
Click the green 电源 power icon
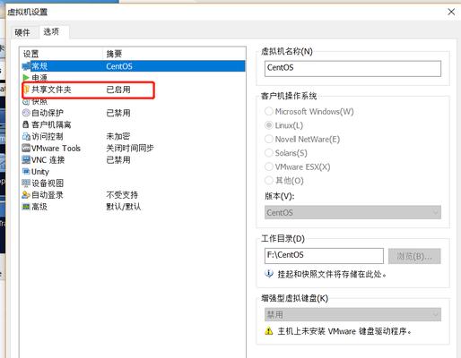26,78
